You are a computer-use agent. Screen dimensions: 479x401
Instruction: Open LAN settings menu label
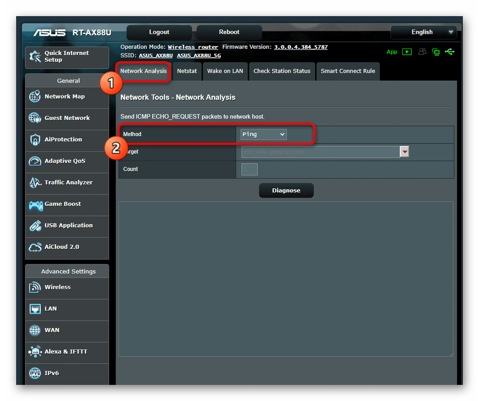[x=51, y=309]
